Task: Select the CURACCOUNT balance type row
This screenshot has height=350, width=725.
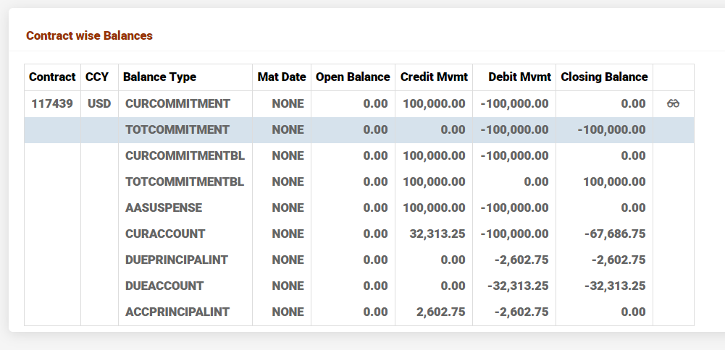Action: point(165,234)
